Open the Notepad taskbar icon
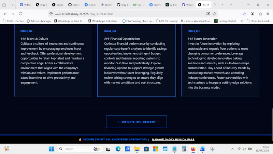 (174, 149)
